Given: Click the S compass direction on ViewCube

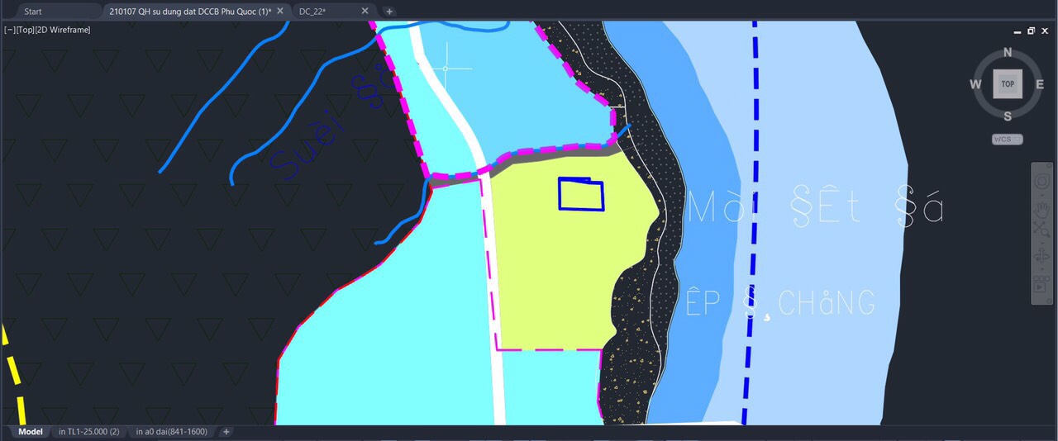Looking at the screenshot, I should coord(1008,116).
